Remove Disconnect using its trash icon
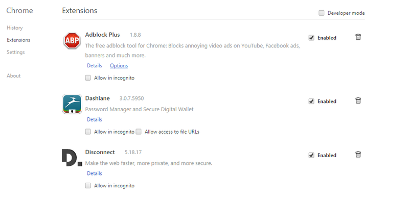 pos(358,155)
